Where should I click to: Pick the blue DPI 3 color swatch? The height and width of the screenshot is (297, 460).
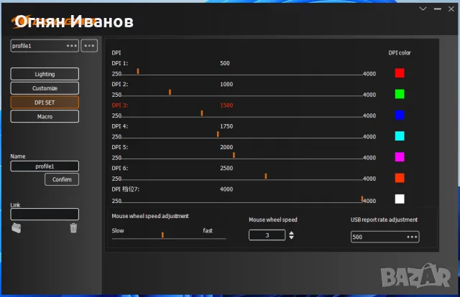click(400, 115)
